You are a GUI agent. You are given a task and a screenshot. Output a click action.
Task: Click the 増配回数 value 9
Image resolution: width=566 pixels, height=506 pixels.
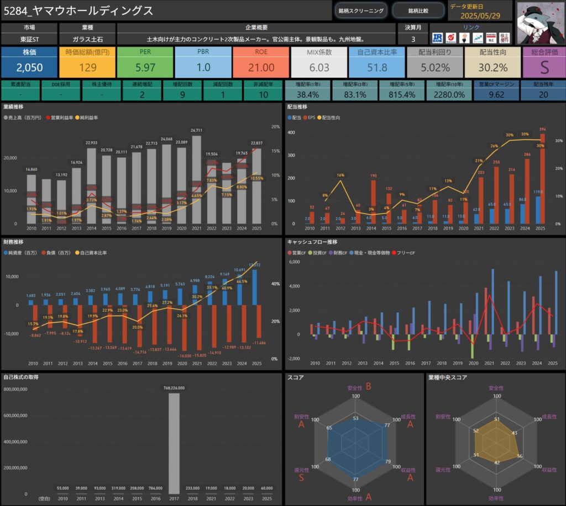point(182,95)
